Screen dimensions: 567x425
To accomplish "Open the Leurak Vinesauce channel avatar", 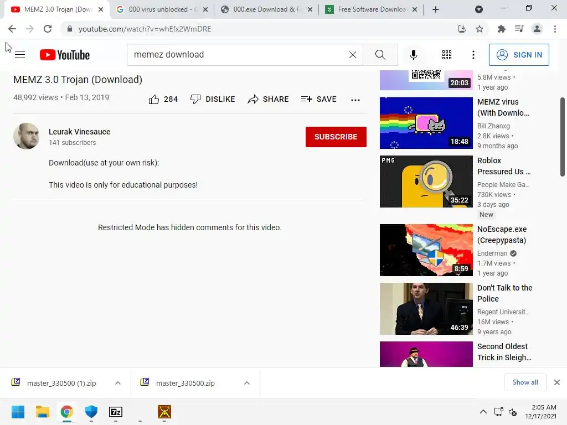I will tap(27, 136).
